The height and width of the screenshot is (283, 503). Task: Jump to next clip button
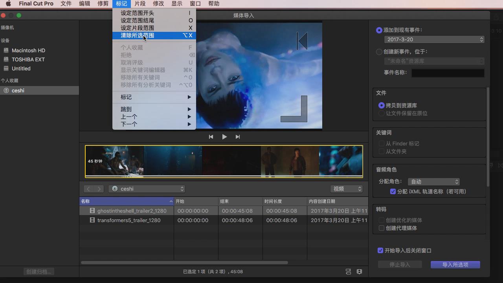pos(237,137)
